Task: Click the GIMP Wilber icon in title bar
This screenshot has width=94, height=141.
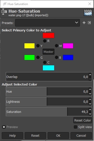Action: tap(5, 4)
